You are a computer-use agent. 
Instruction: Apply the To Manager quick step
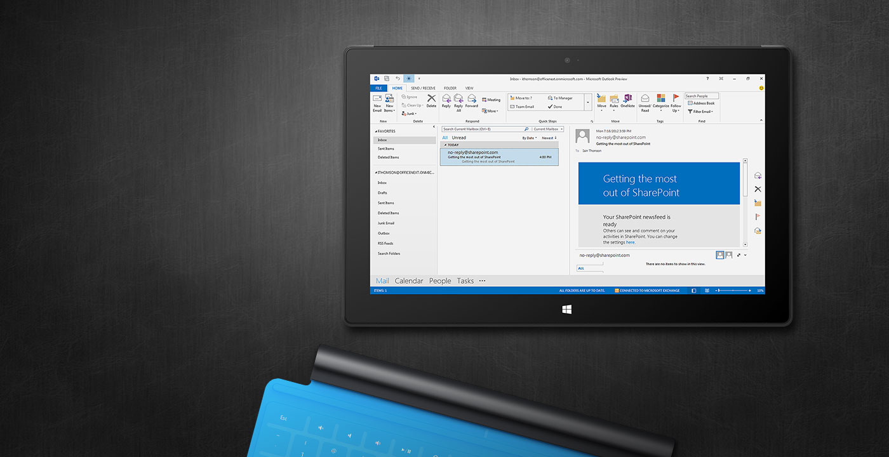pyautogui.click(x=560, y=98)
